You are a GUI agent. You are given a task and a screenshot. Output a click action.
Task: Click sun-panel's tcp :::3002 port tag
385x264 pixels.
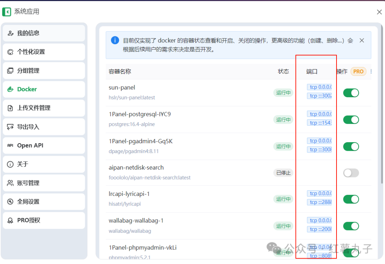319,96
